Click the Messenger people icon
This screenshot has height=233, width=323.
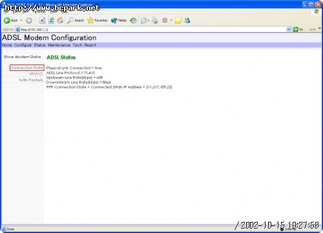(187, 21)
